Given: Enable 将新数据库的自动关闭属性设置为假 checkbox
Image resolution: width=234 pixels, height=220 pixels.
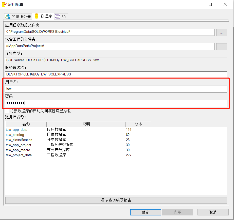Looking at the screenshot, I should (x=7, y=111).
